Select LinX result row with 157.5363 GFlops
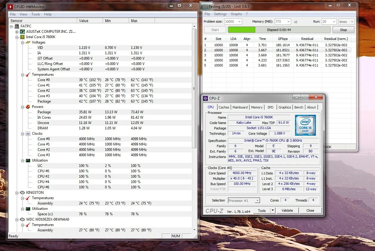 coord(279,60)
